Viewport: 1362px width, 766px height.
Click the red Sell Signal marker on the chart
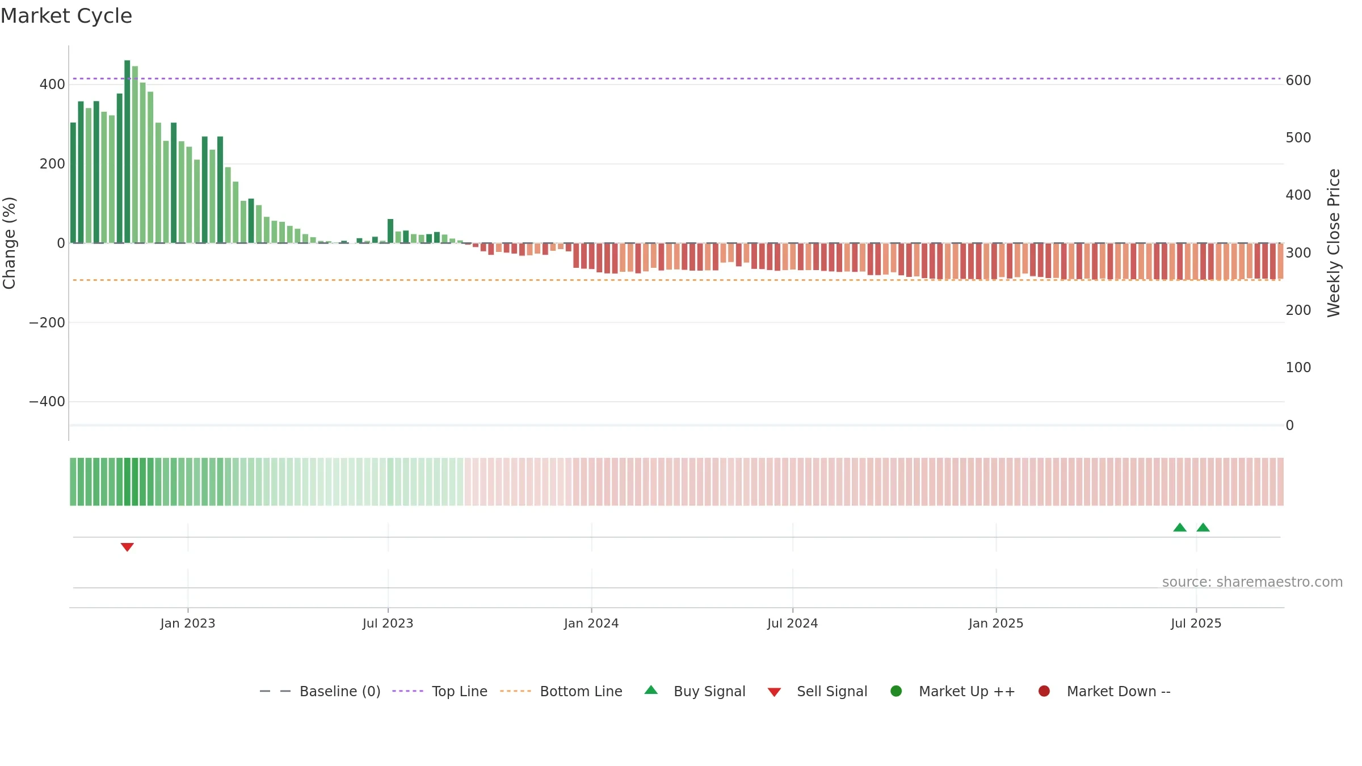point(127,547)
